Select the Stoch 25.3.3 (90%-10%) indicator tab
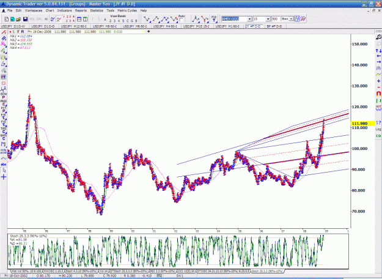 pos(268,271)
